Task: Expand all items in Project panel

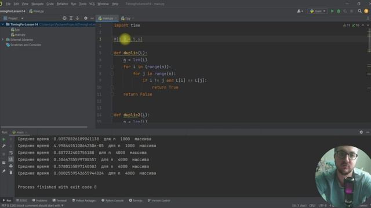Action: [x=71, y=18]
